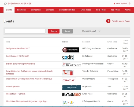Screen dimensions: 134x107
Task: Open the Integrate 2017 Londen event
Action: click(16, 94)
